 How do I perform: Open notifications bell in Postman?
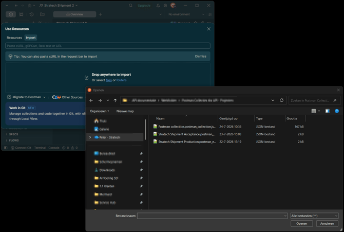158,6
